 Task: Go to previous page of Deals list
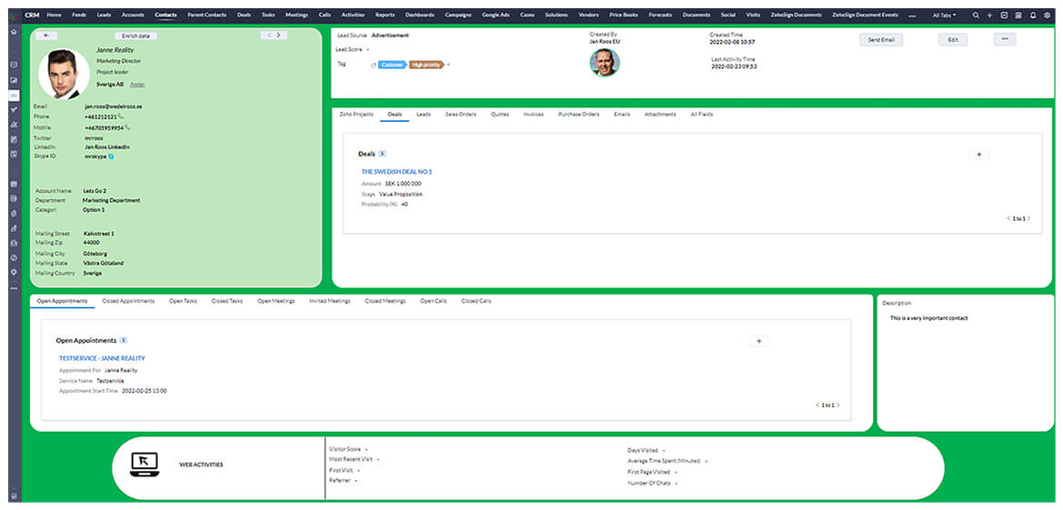coord(1008,218)
